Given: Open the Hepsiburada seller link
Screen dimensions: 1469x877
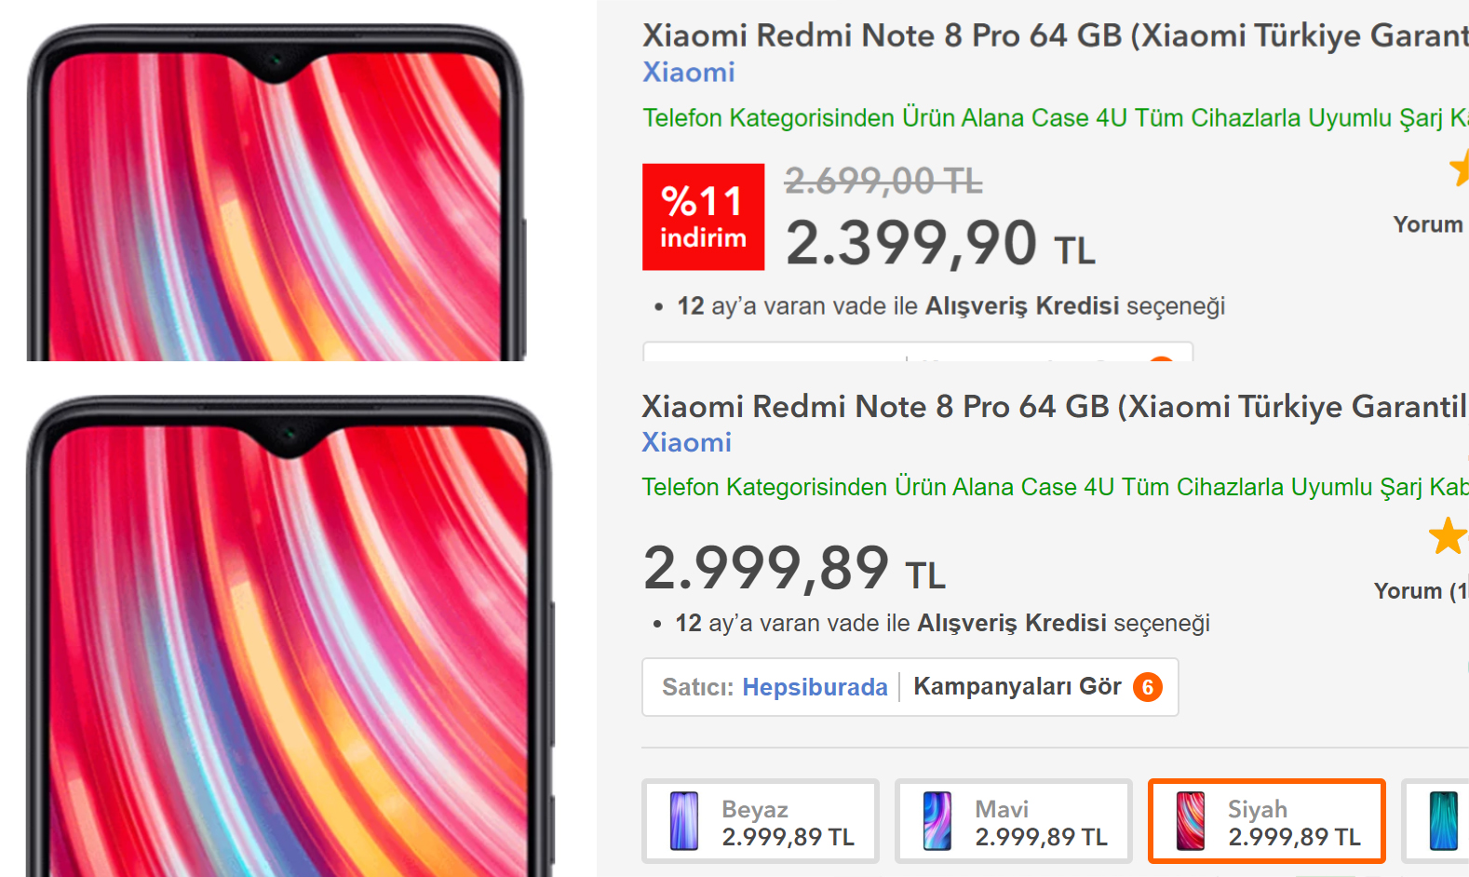Looking at the screenshot, I should pos(815,687).
